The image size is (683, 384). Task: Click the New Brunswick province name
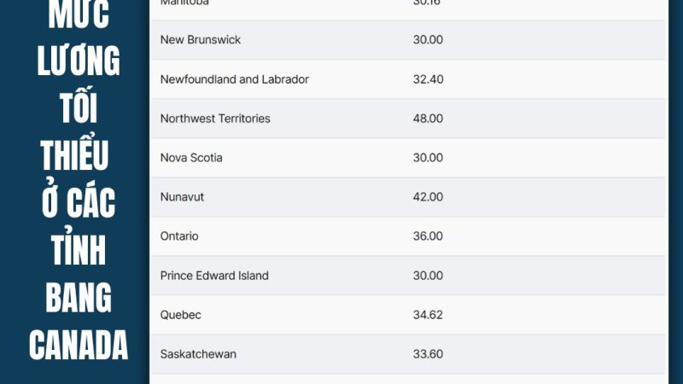point(200,40)
